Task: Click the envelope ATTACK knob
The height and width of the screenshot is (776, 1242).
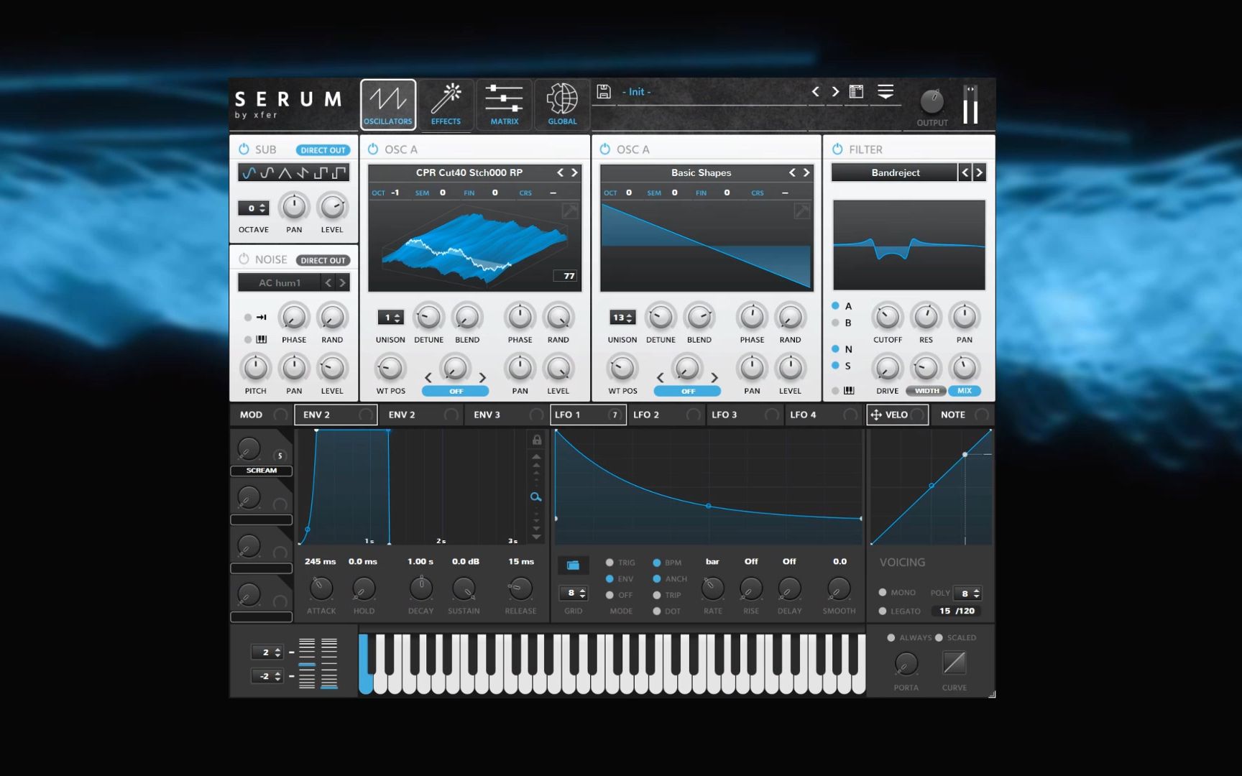Action: click(x=321, y=588)
